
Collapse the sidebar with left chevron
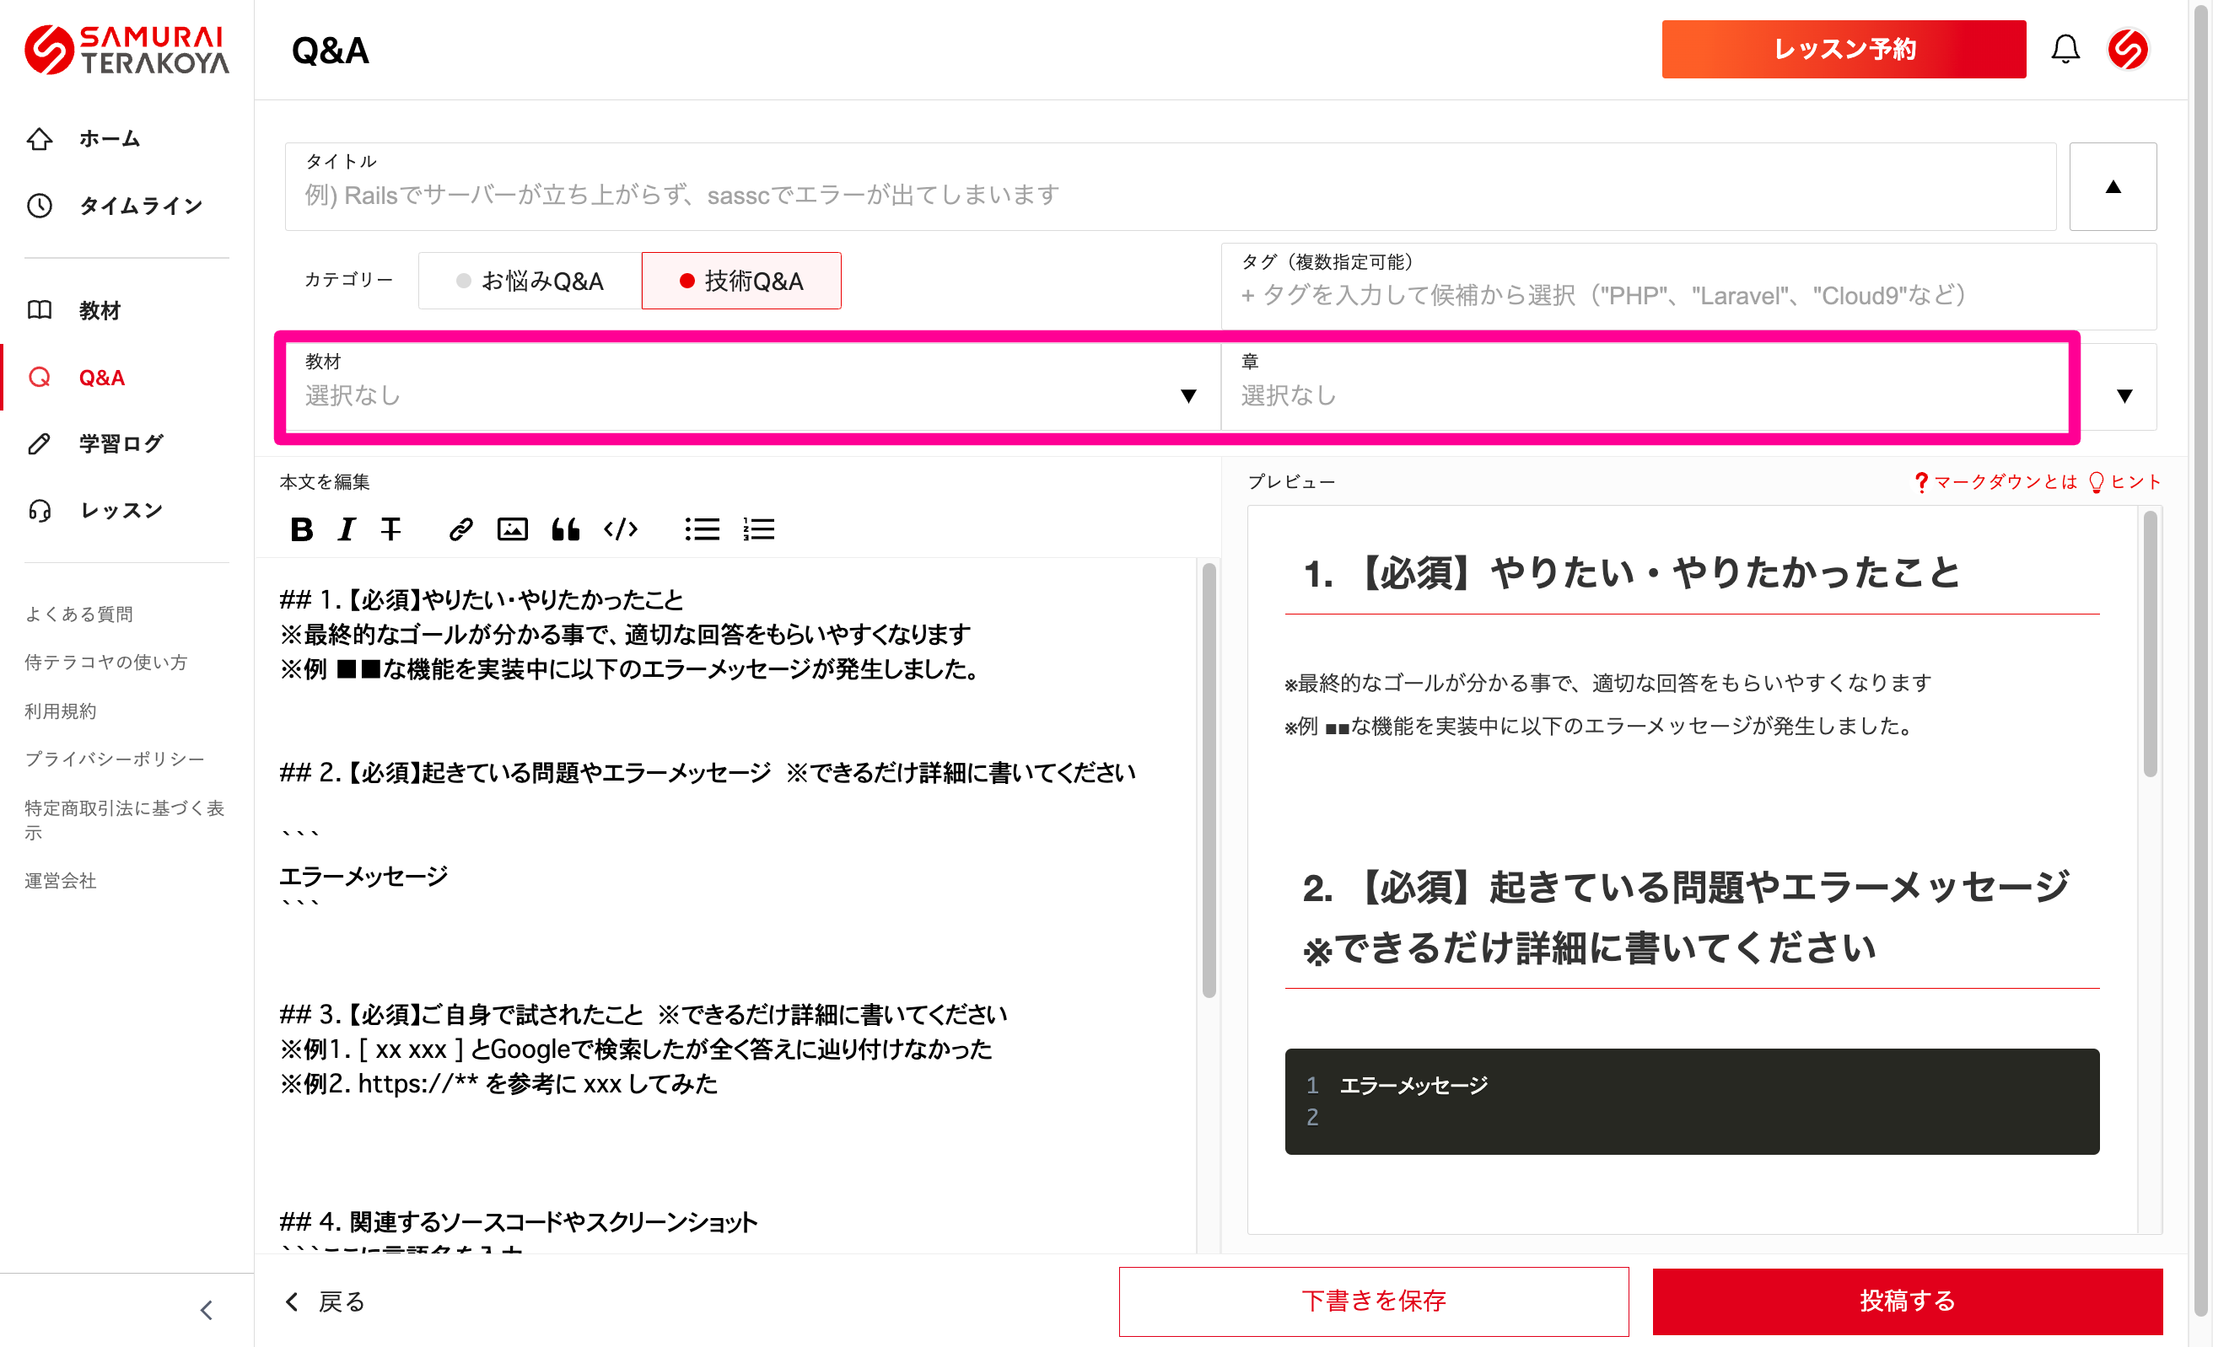pyautogui.click(x=207, y=1309)
